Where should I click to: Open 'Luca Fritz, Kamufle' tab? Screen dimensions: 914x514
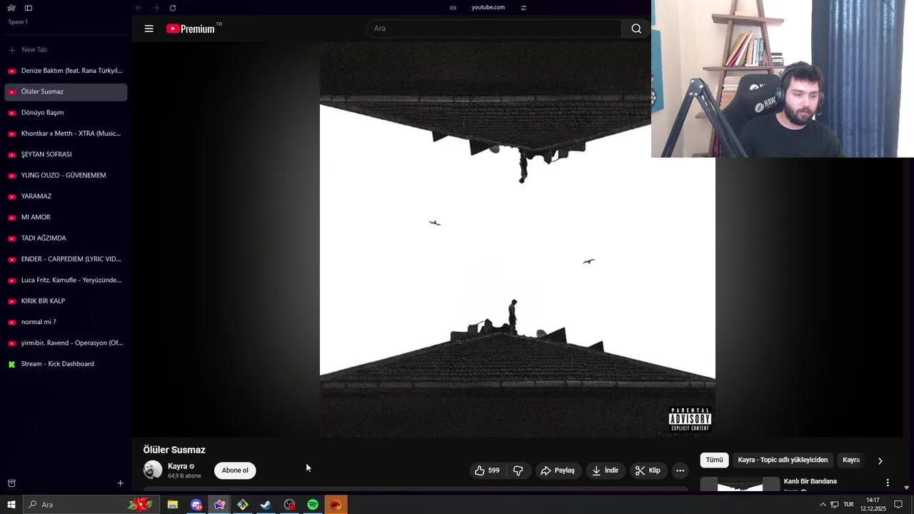click(x=66, y=280)
